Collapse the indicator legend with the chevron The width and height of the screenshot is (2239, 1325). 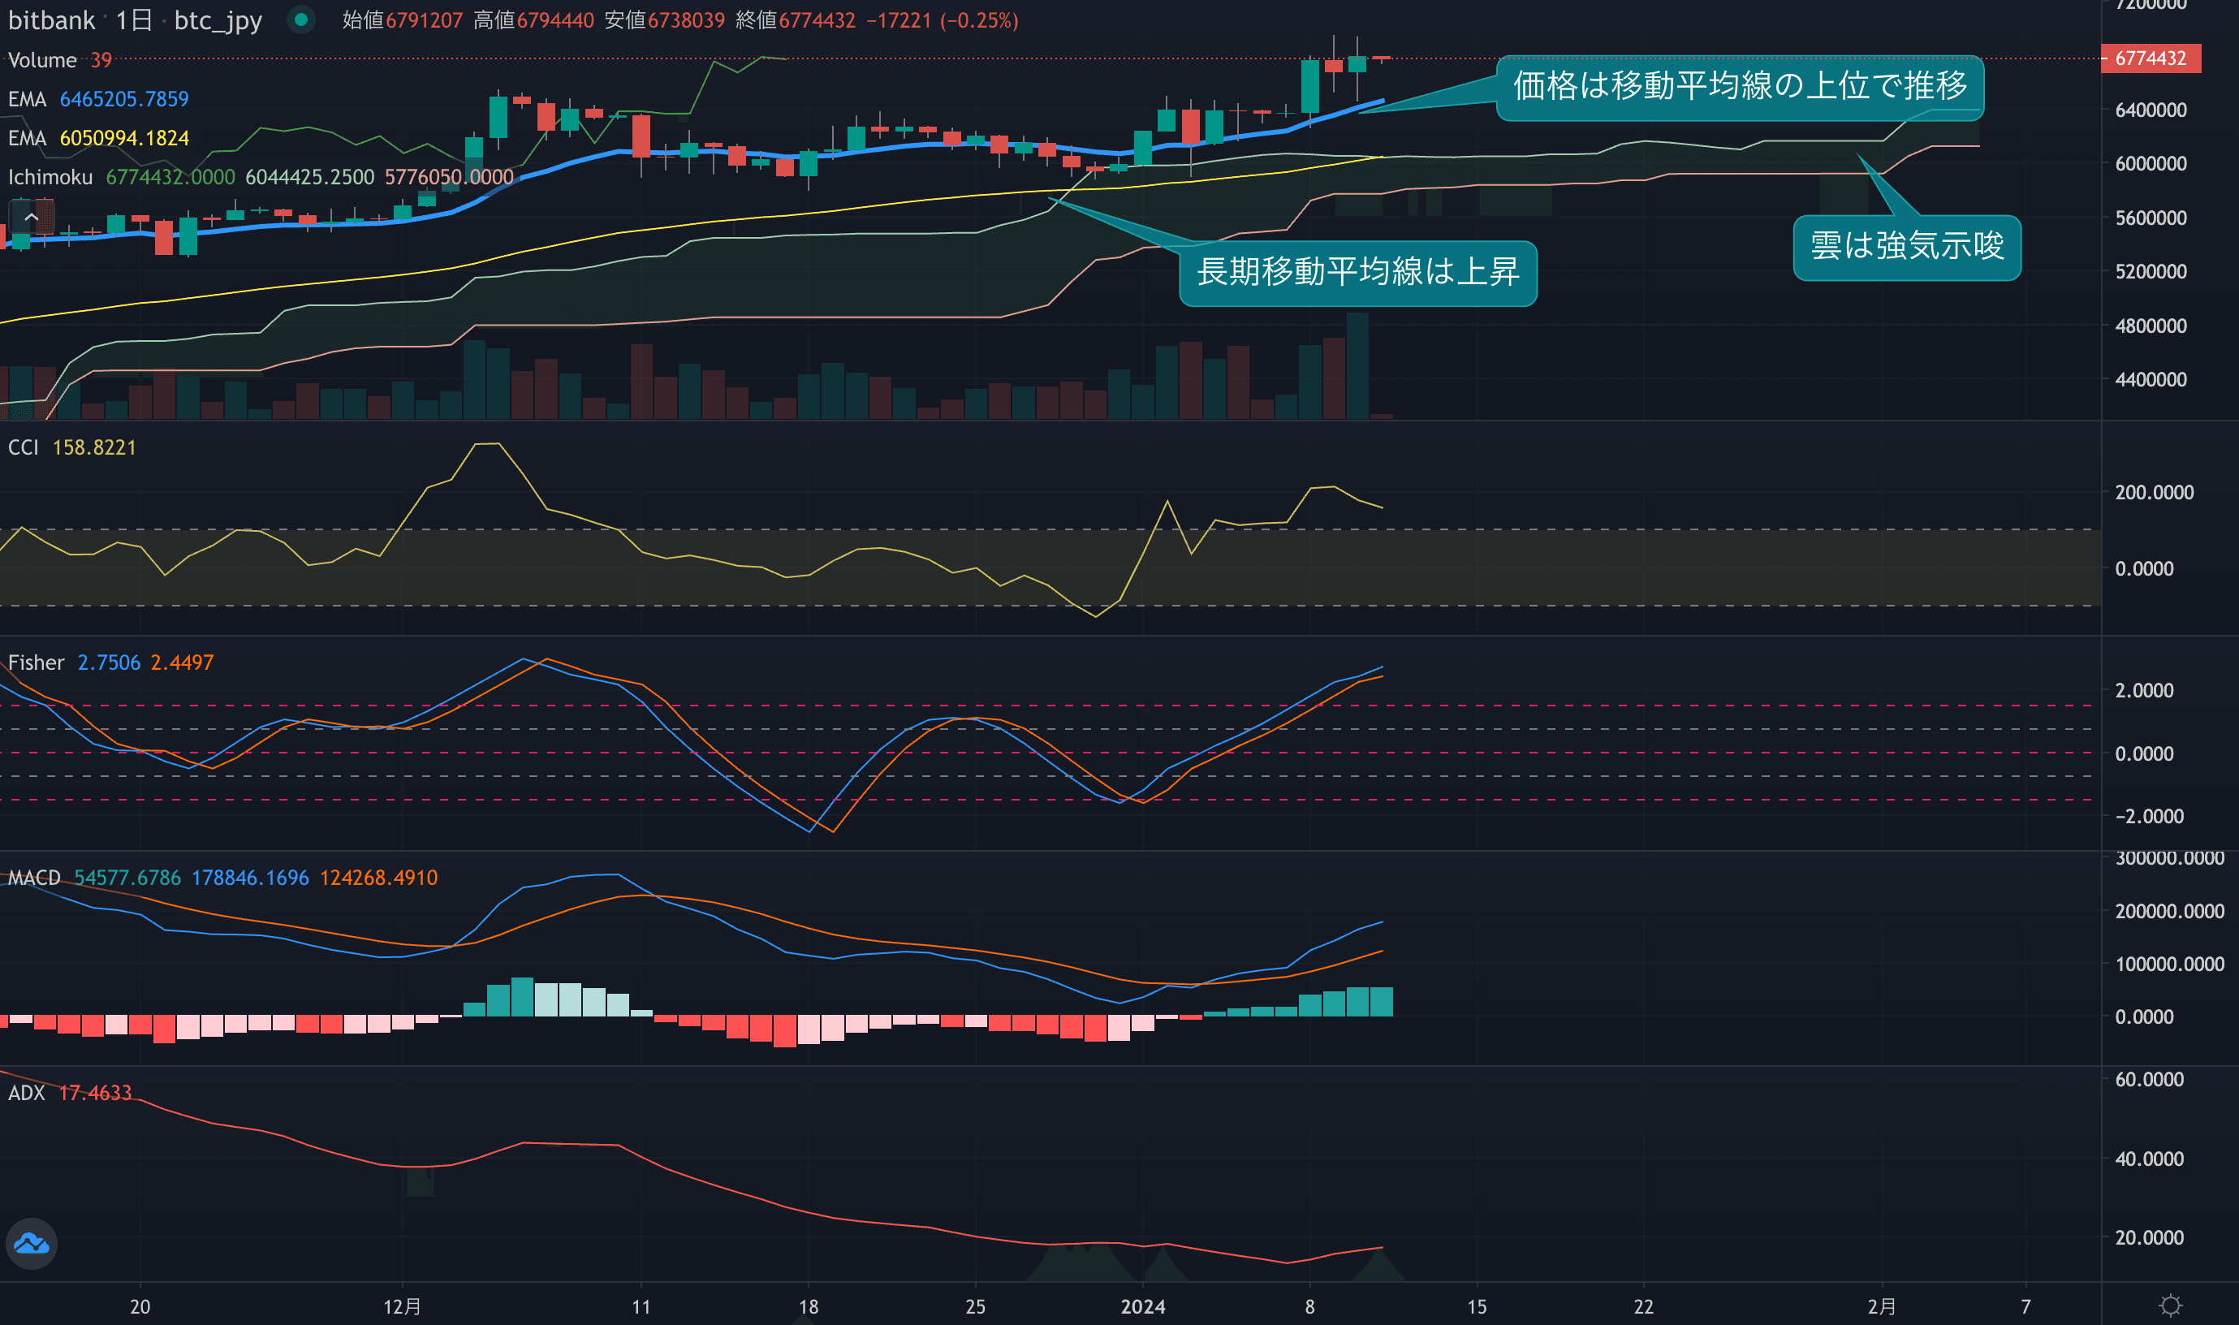31,217
